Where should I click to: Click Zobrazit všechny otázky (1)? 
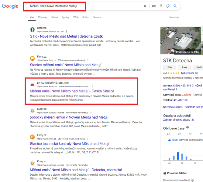178,120
